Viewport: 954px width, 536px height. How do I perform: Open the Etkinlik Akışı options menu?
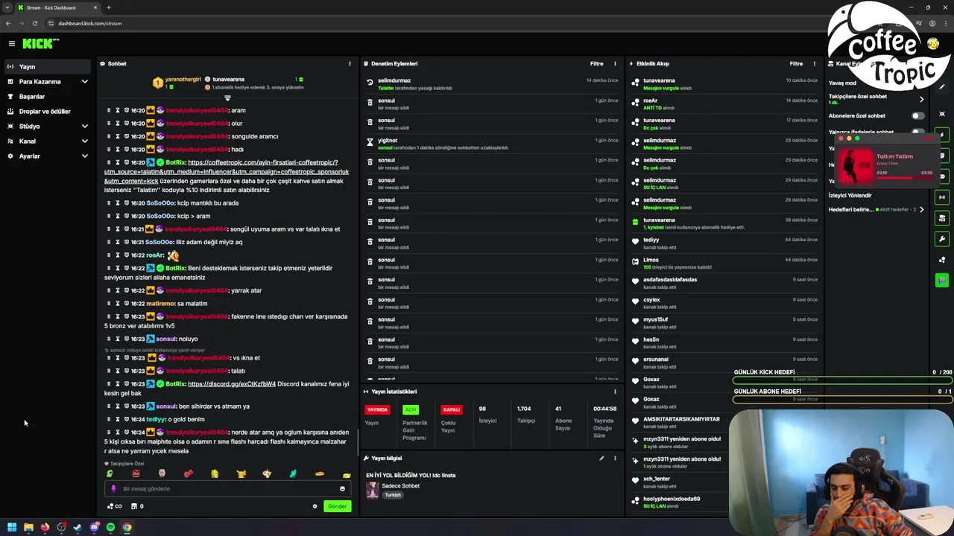(x=814, y=64)
